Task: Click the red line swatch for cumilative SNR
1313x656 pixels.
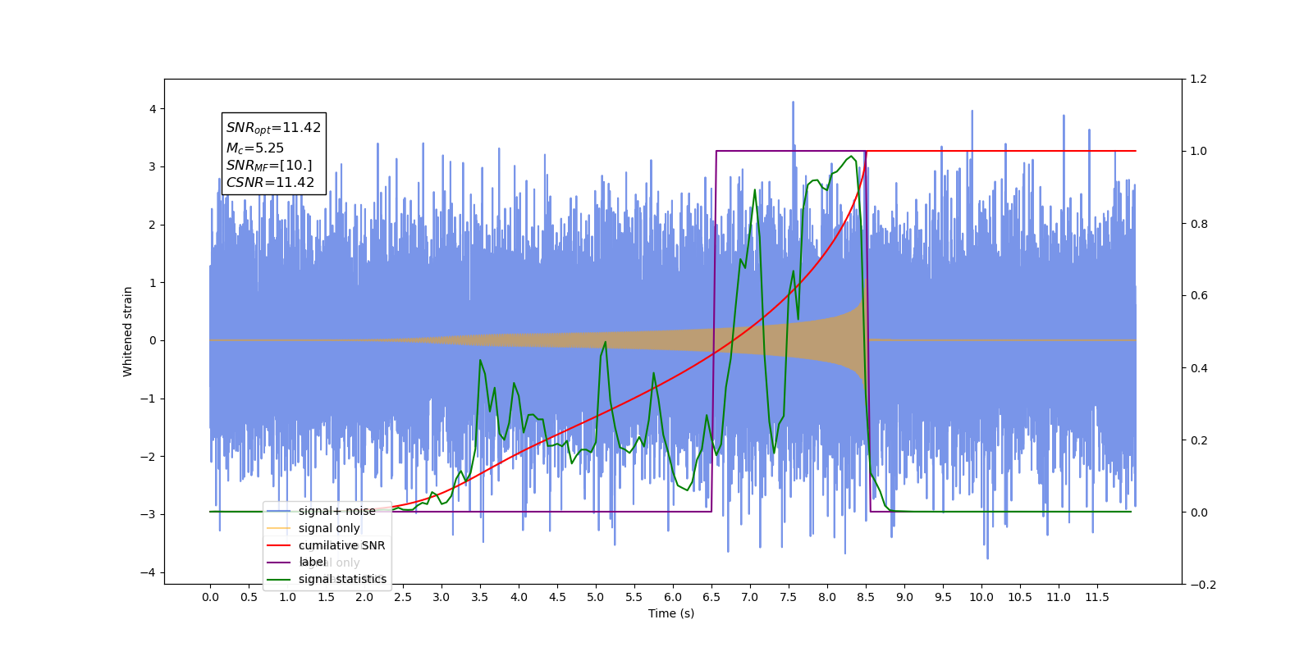Action: [279, 545]
